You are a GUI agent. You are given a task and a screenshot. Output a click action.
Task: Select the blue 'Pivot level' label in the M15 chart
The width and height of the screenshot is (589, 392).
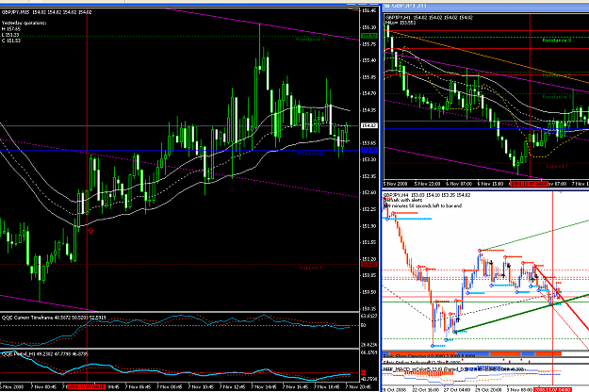[x=310, y=154]
